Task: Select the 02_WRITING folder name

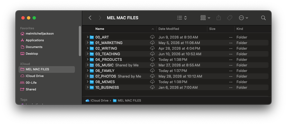Action: 106,48
